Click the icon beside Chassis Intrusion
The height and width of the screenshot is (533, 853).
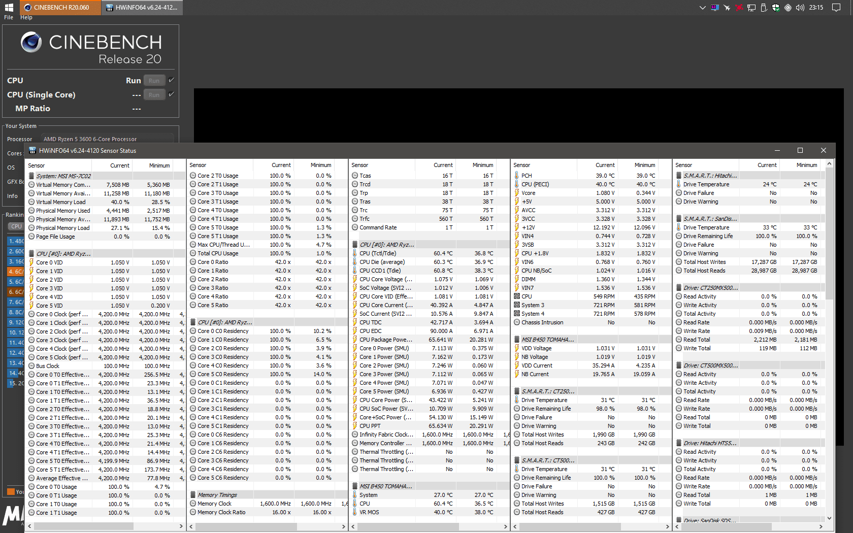tap(517, 322)
